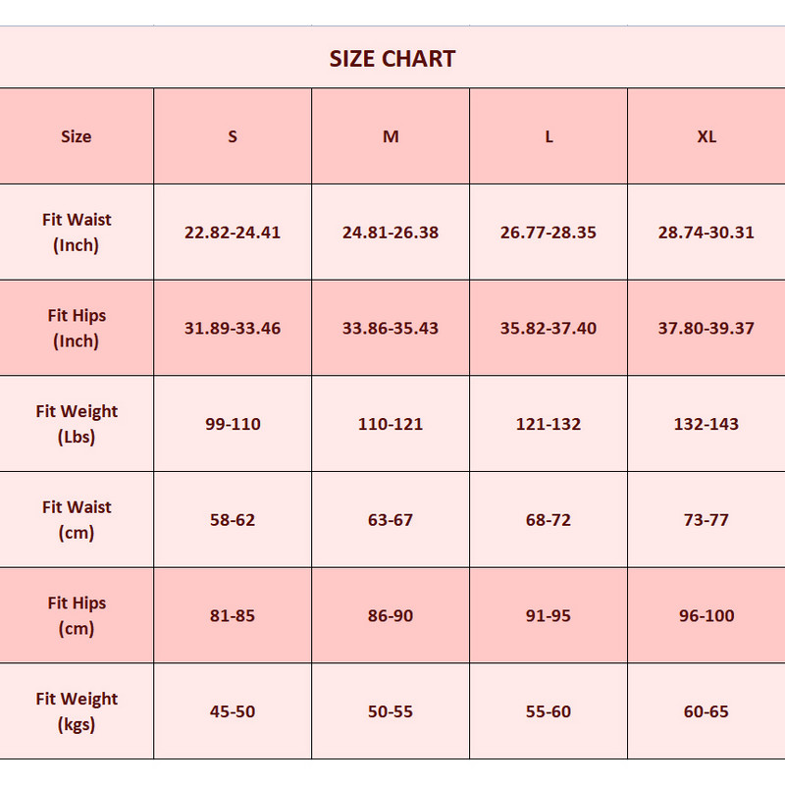Viewport: 785px width, 785px height.
Task: Select the 60-65 weight kgs cell
Action: point(706,711)
